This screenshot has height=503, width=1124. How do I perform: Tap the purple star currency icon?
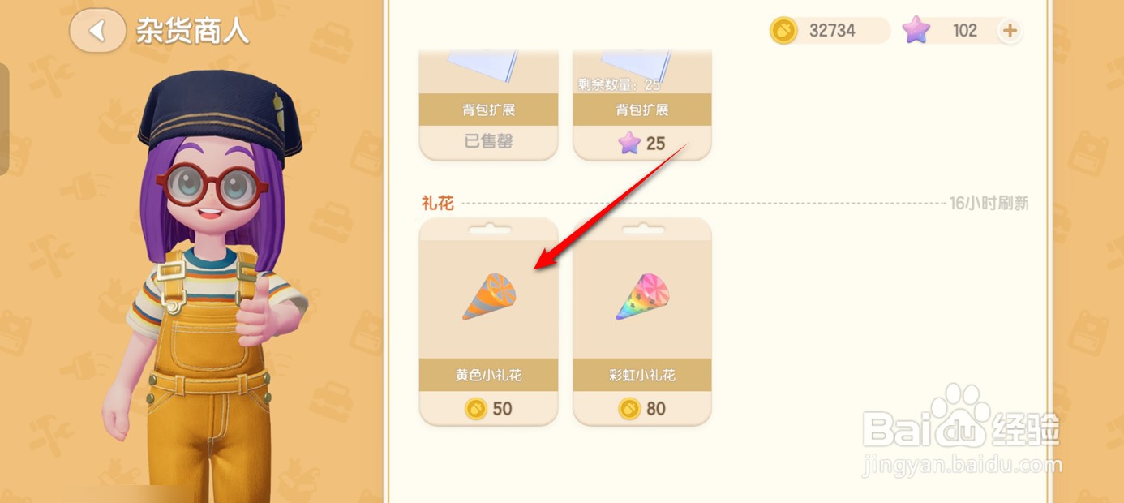[x=916, y=31]
